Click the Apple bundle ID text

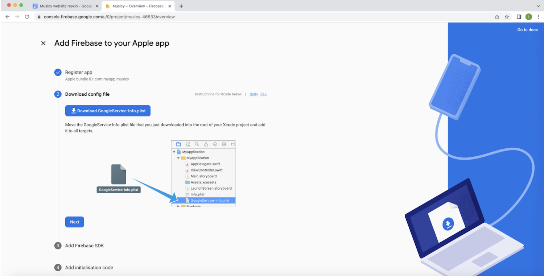pyautogui.click(x=97, y=79)
